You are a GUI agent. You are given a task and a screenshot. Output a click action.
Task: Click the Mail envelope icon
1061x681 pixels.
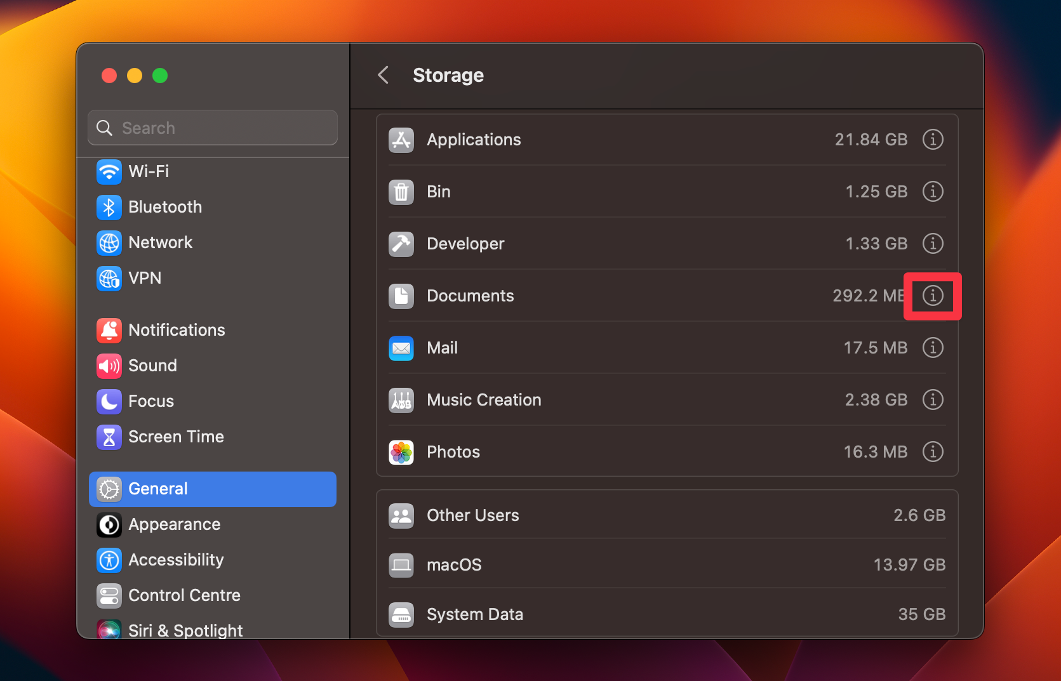tap(401, 348)
